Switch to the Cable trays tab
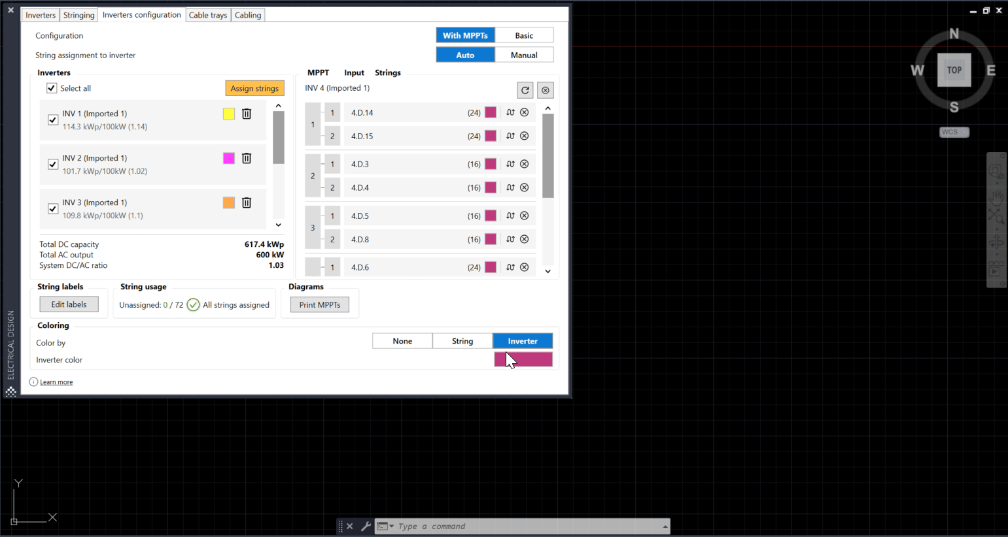This screenshot has width=1008, height=537. coord(208,14)
